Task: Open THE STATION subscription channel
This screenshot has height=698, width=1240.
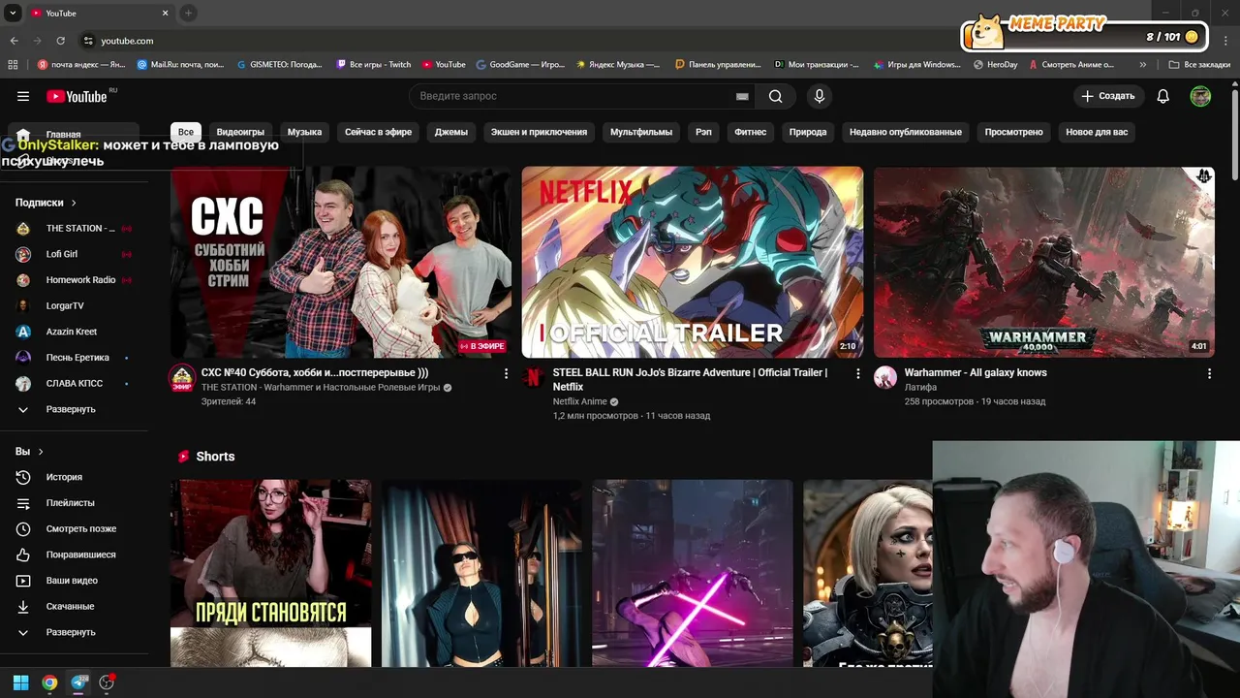Action: 75,228
